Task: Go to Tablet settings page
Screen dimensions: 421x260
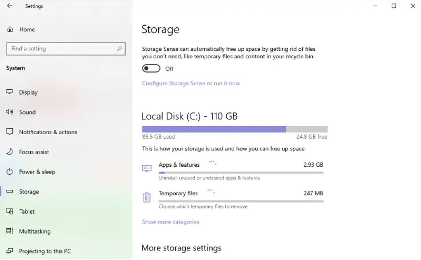Action: click(x=27, y=211)
